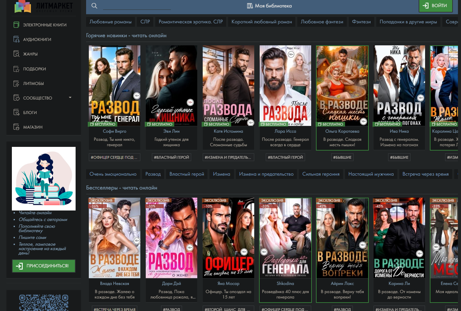Open Подборки in the sidebar

[35, 69]
